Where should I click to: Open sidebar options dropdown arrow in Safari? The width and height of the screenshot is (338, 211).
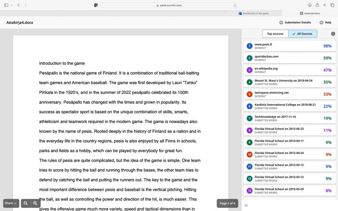pos(11,5)
